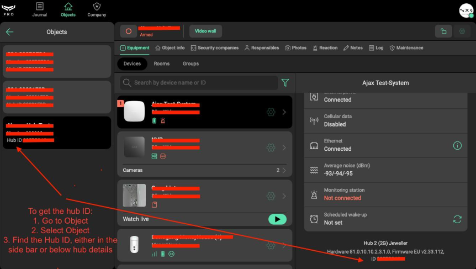The height and width of the screenshot is (269, 476).
Task: Expand the motion detector row chevron
Action: point(284,245)
